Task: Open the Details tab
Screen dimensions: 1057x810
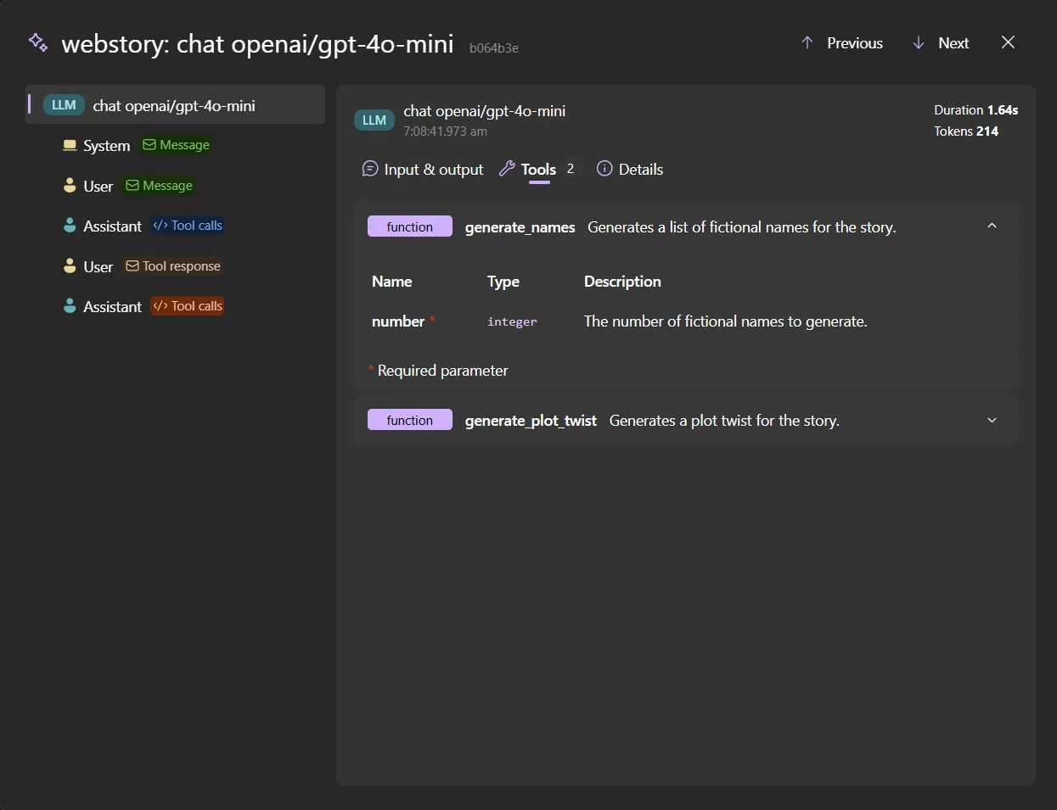Action: (x=640, y=169)
